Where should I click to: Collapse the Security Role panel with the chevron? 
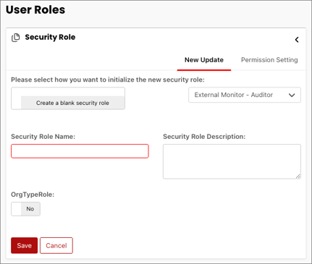(297, 40)
